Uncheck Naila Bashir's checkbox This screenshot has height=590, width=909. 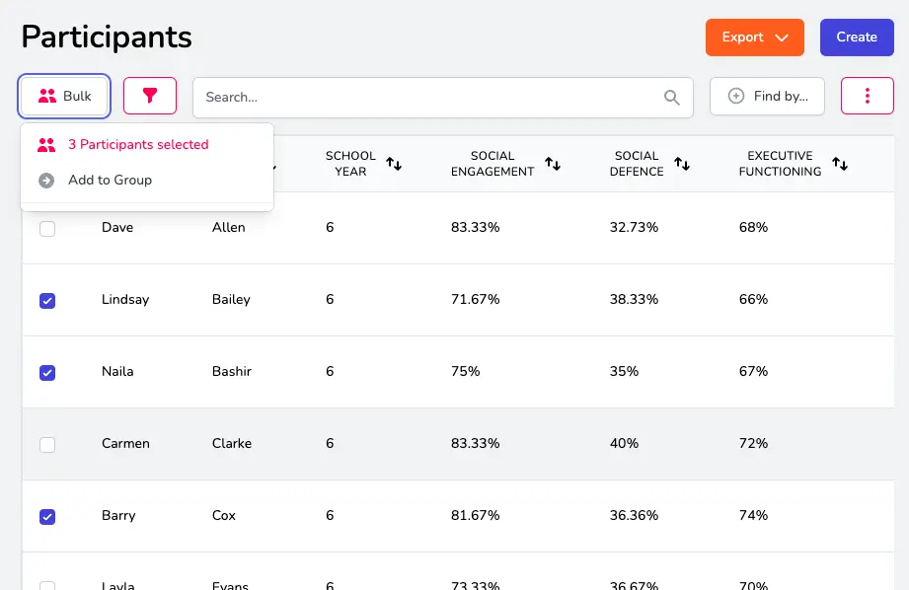47,373
